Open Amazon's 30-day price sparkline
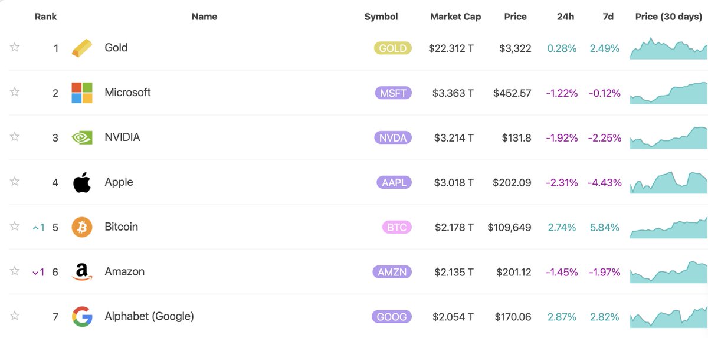708x338 pixels. click(669, 272)
